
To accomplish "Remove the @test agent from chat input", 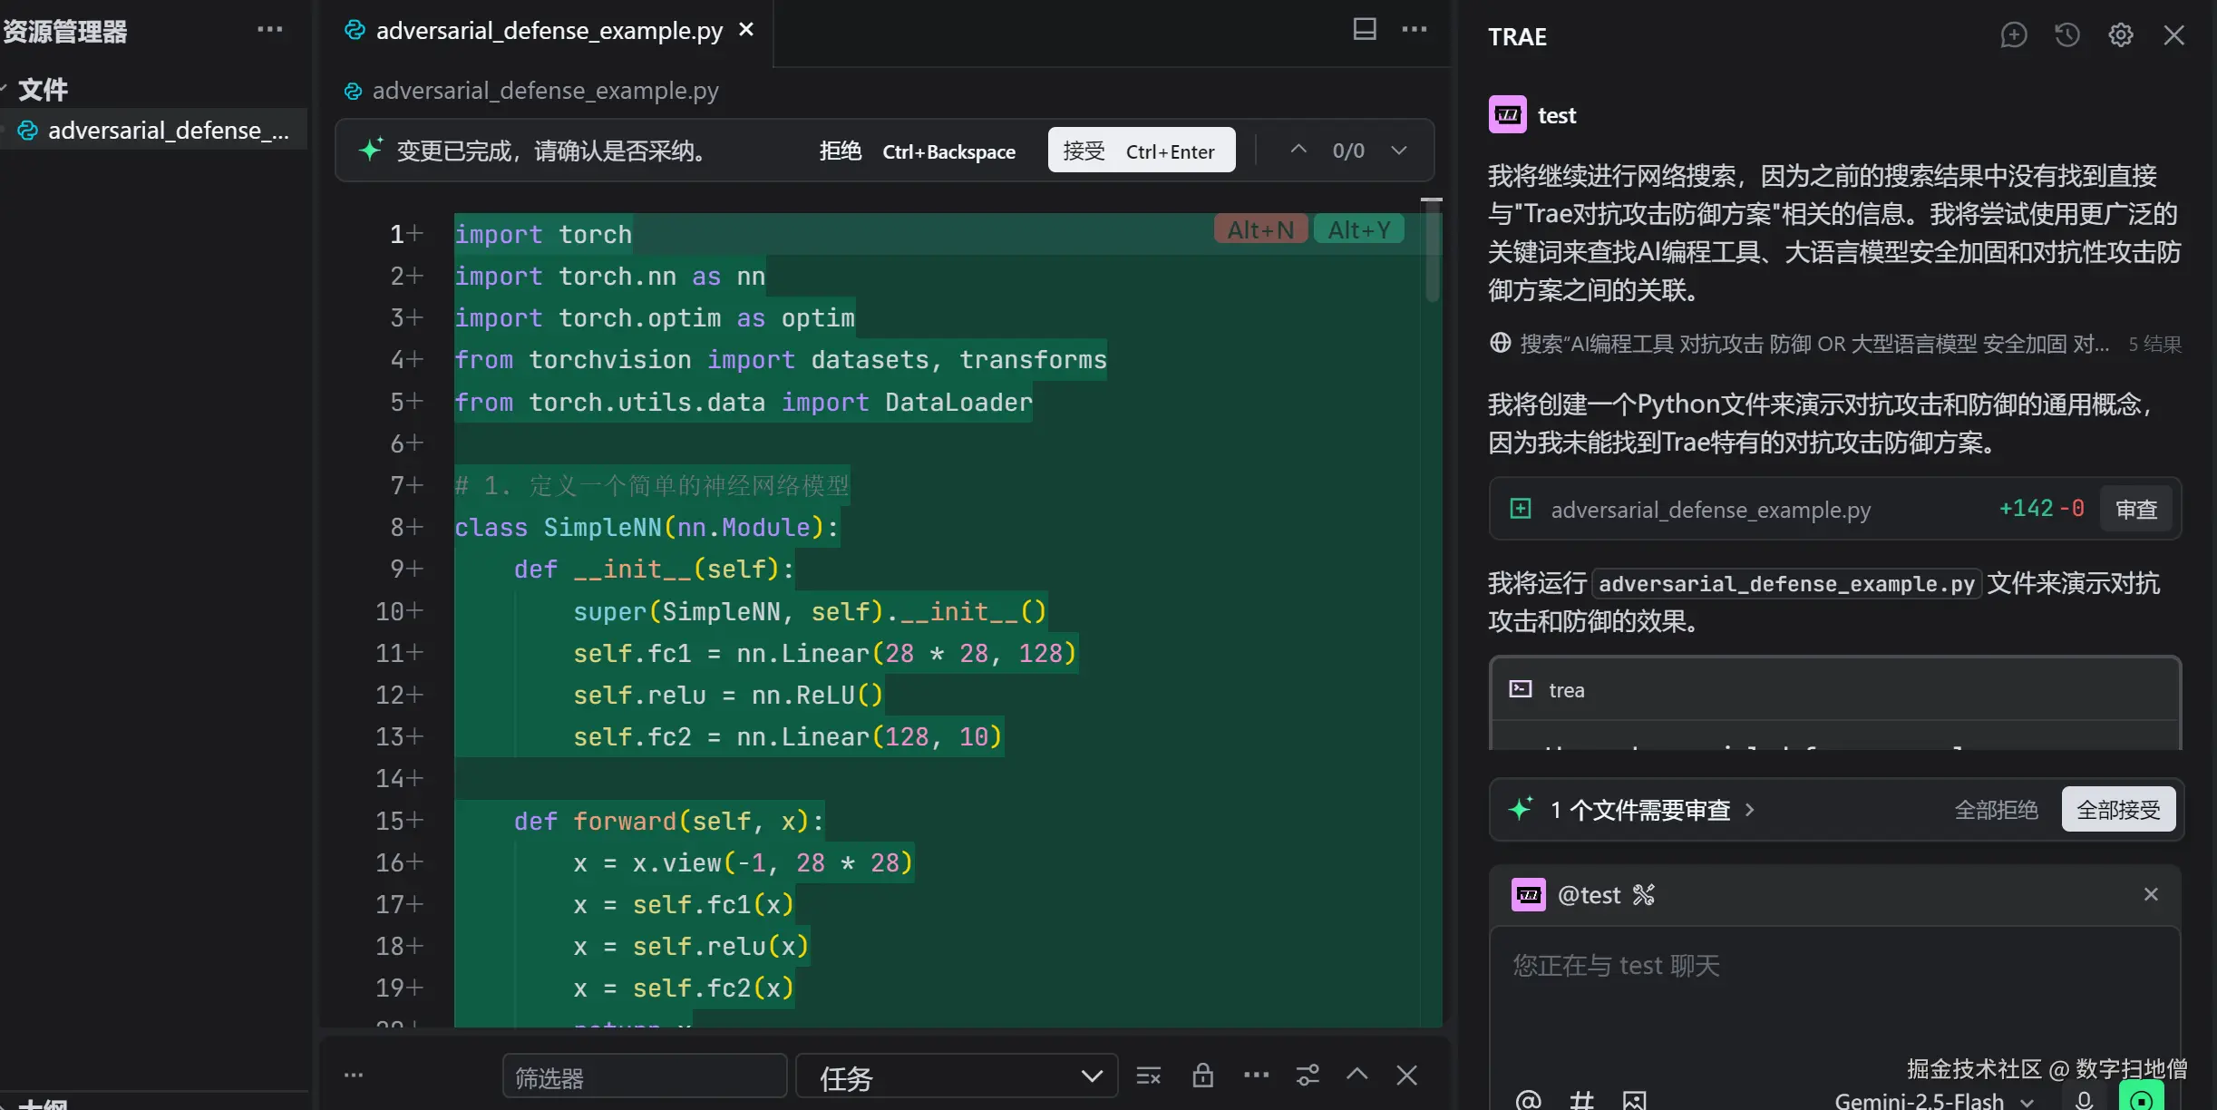I will [x=2150, y=894].
